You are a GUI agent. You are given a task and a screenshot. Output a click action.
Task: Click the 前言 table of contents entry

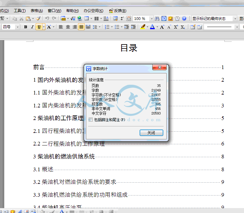click(39, 67)
